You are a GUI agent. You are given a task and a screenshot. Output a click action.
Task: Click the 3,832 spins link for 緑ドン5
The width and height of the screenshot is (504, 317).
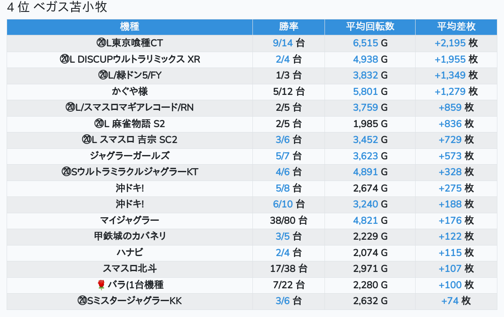[365, 75]
